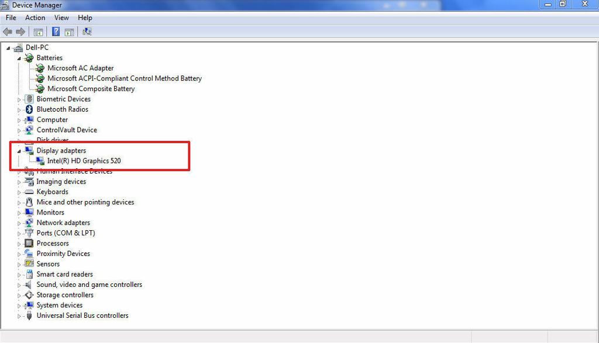Expand the Processors category

coord(19,244)
